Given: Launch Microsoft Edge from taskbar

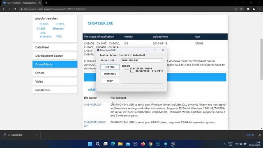Looking at the screenshot, I should 113,144.
